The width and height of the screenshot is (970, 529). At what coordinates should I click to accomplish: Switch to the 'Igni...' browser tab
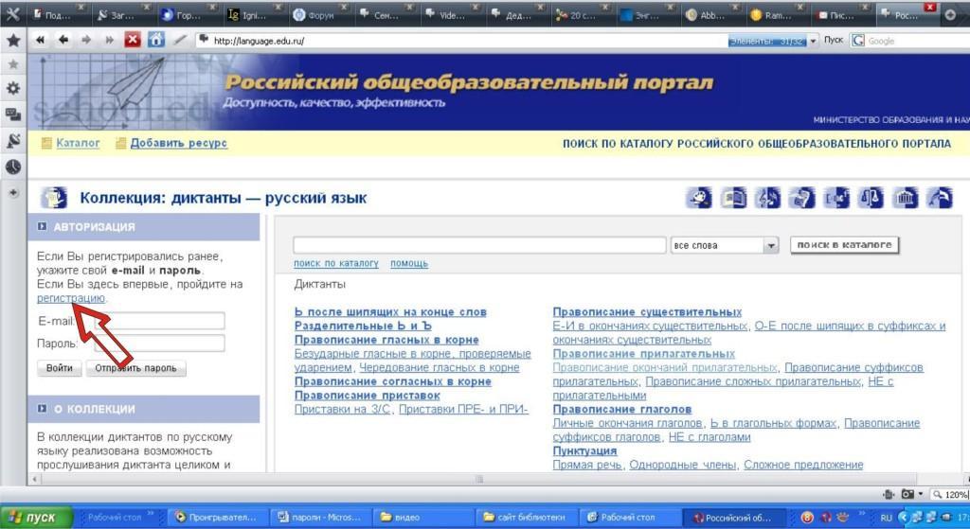[254, 15]
